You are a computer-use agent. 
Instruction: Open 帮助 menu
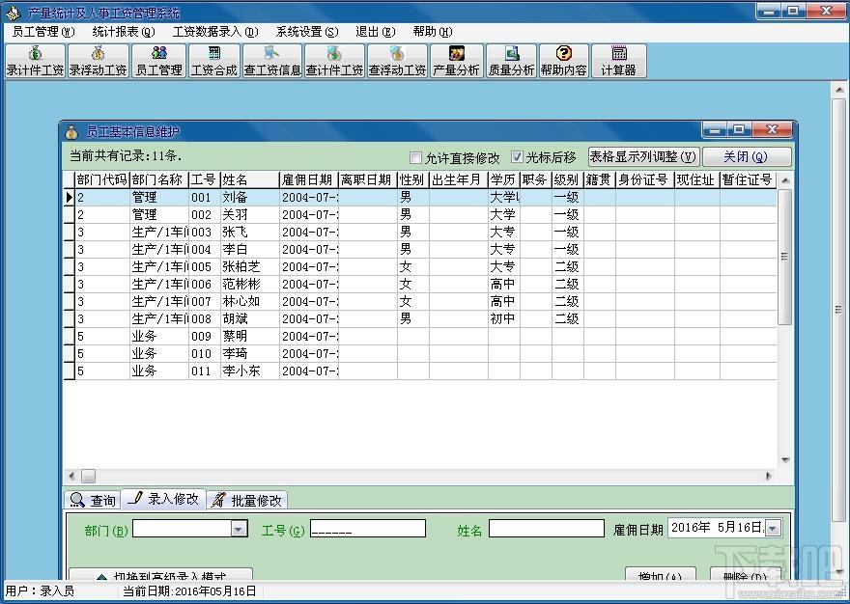(432, 32)
